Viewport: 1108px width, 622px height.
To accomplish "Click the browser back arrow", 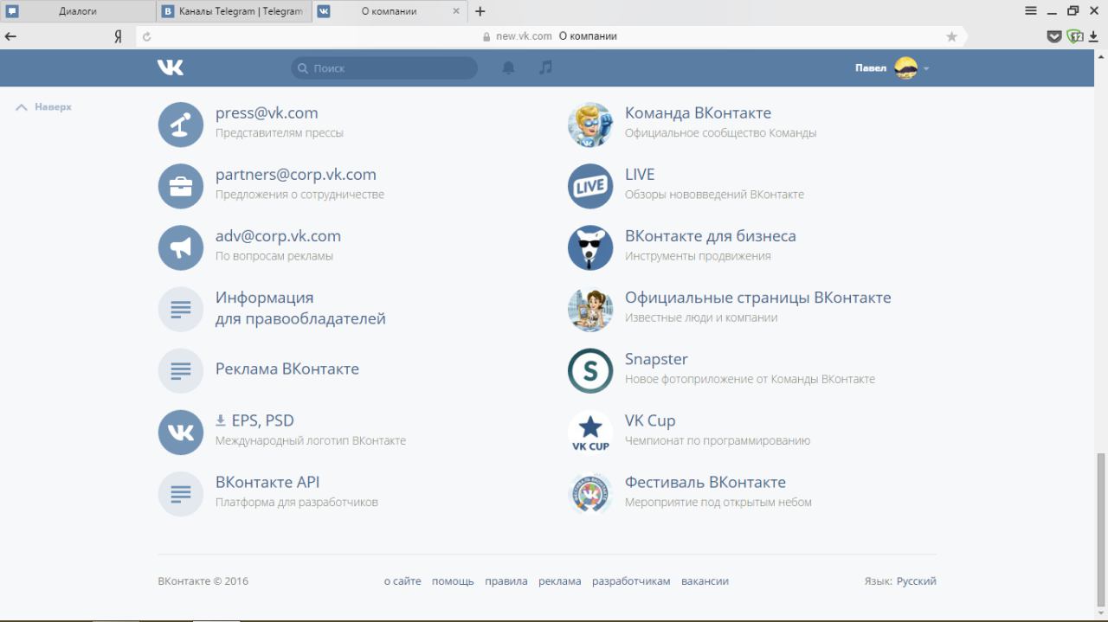I will point(10,36).
